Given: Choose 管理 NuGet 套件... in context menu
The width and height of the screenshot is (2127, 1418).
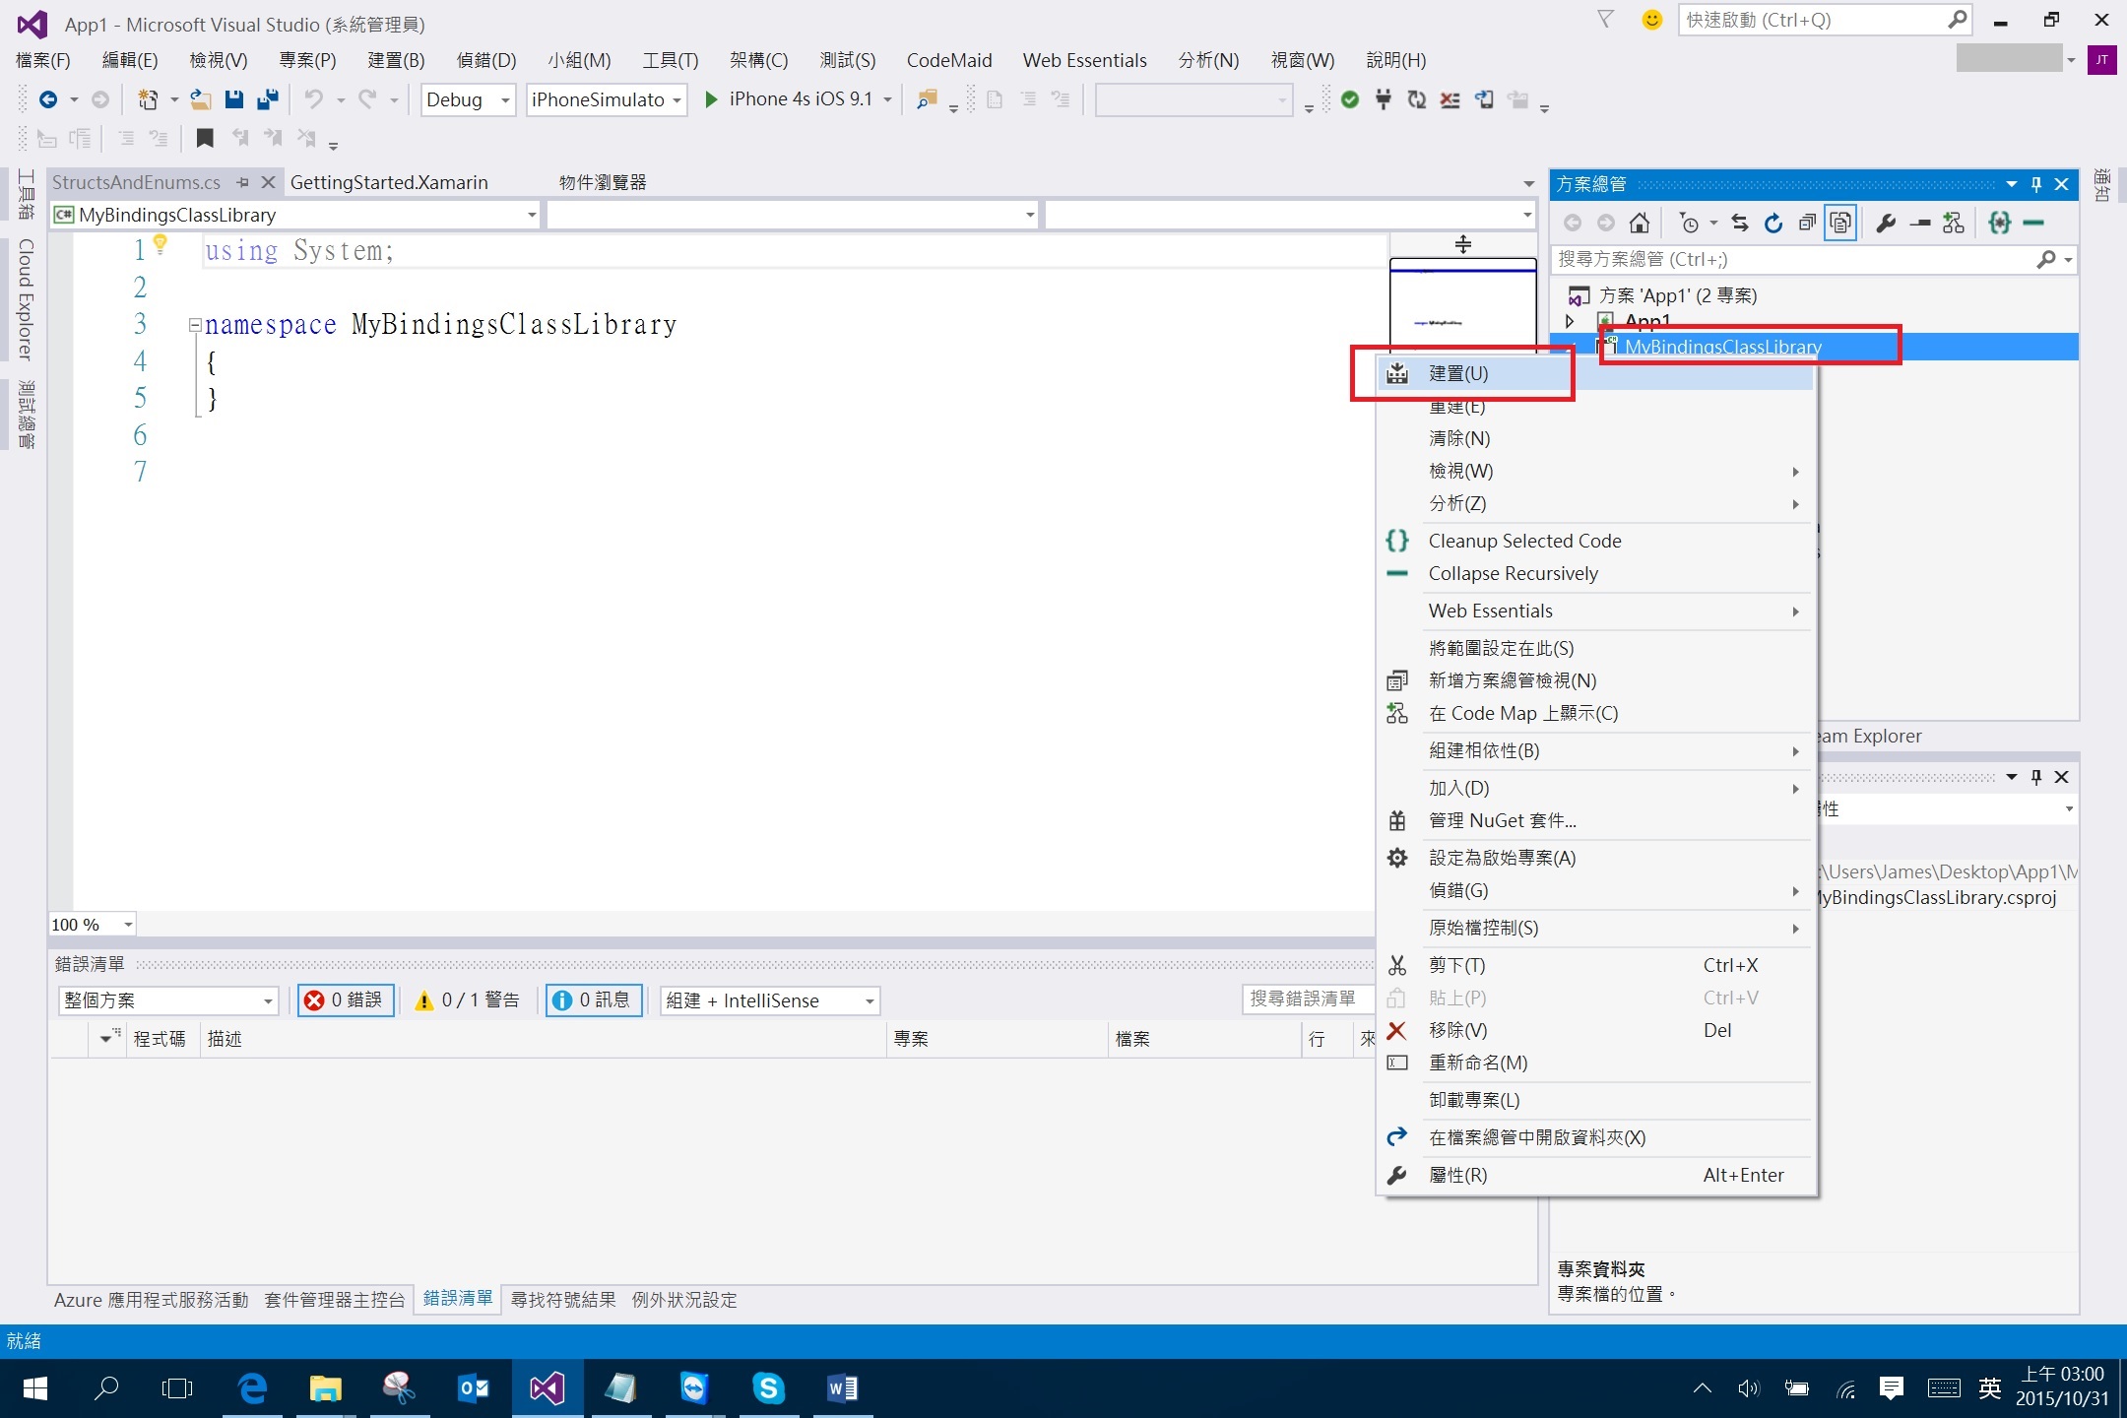Looking at the screenshot, I should coord(1595,820).
